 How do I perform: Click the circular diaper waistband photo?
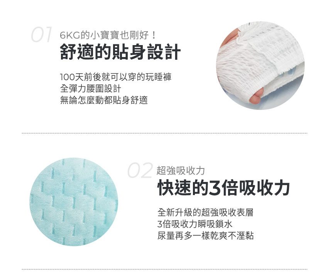pos(260,66)
